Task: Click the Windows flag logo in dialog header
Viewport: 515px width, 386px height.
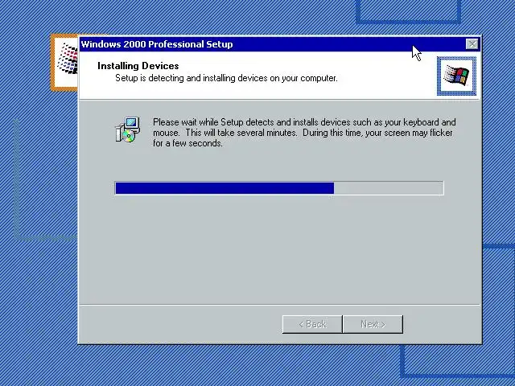Action: click(456, 76)
